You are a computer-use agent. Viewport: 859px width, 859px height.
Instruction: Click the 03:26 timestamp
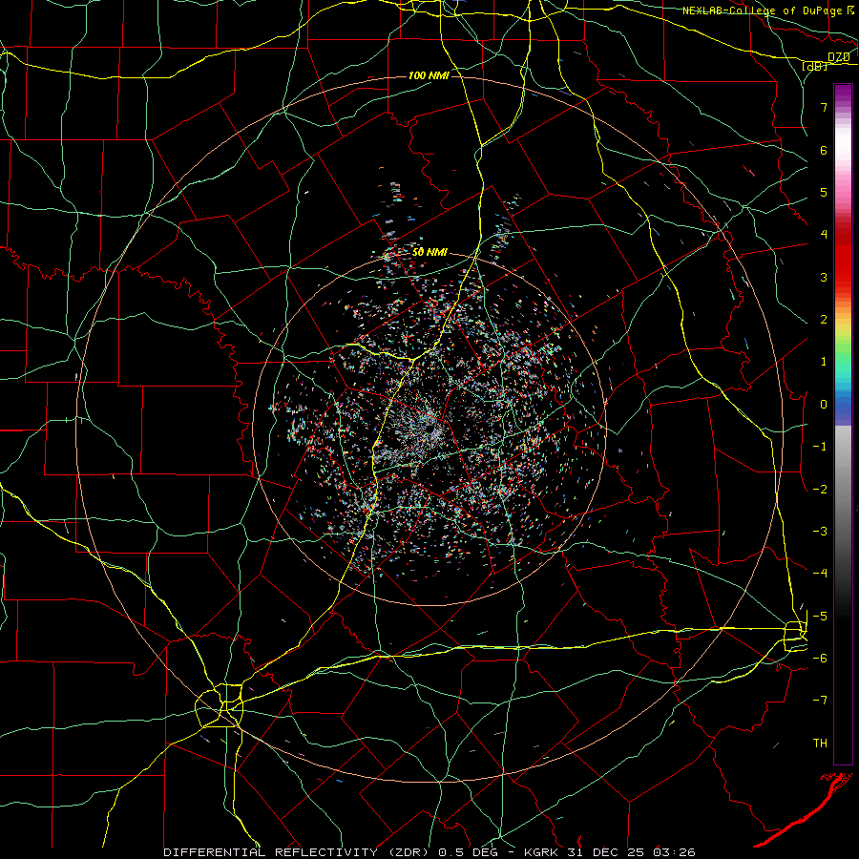click(x=675, y=852)
